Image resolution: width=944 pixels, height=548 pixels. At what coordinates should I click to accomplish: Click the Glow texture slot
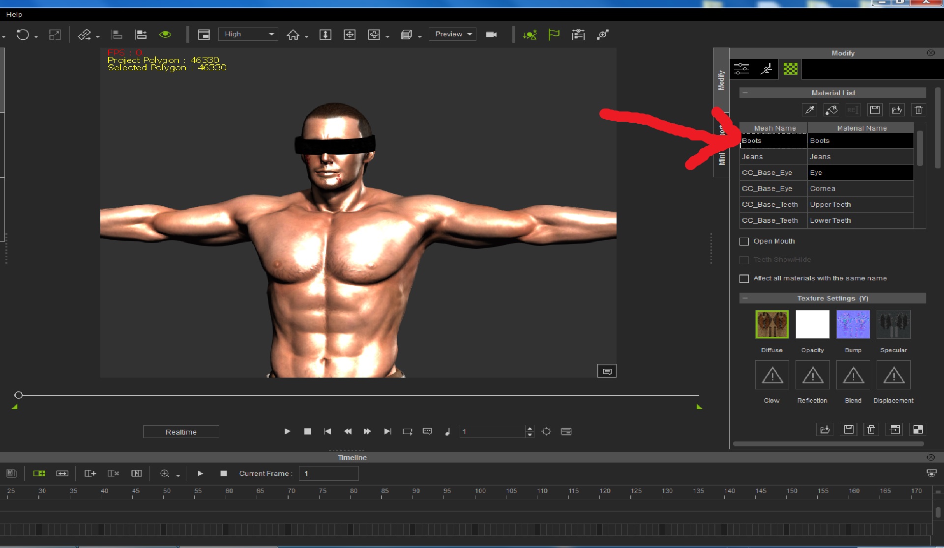(772, 375)
